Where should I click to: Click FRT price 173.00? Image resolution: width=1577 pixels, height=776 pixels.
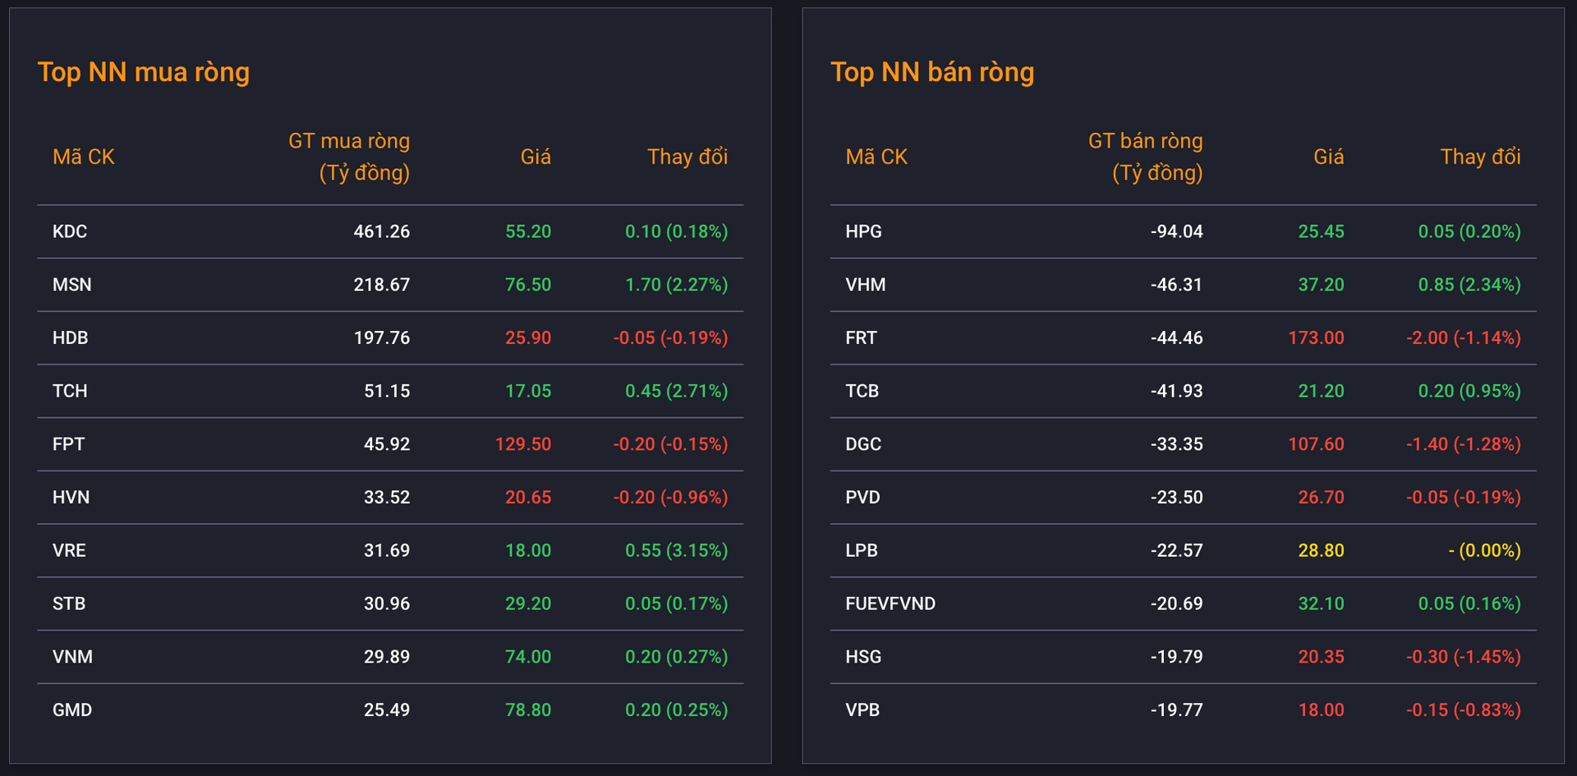pyautogui.click(x=1316, y=337)
